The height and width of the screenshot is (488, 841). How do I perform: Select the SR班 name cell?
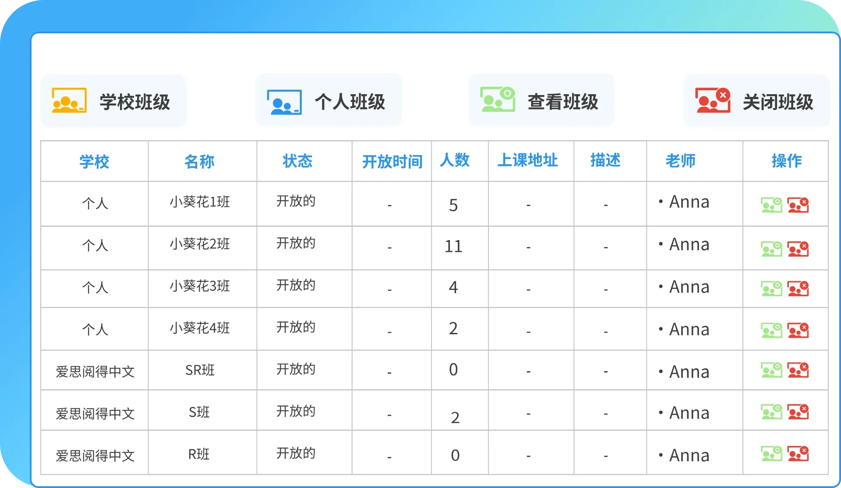point(200,370)
